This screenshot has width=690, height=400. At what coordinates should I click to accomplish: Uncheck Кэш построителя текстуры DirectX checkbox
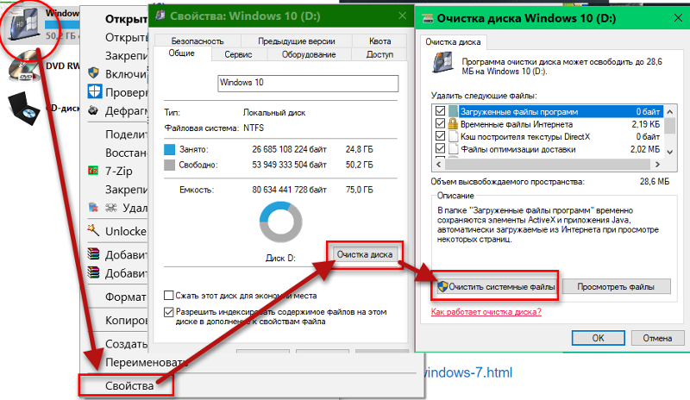click(x=440, y=136)
